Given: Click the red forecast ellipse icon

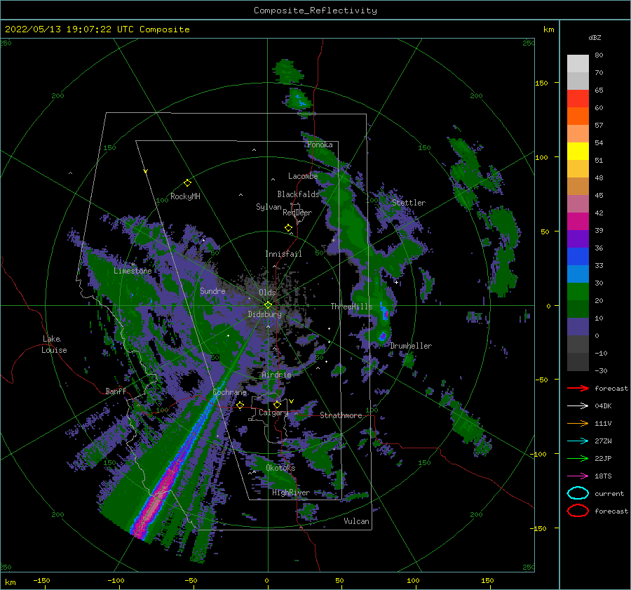Looking at the screenshot, I should tap(578, 511).
